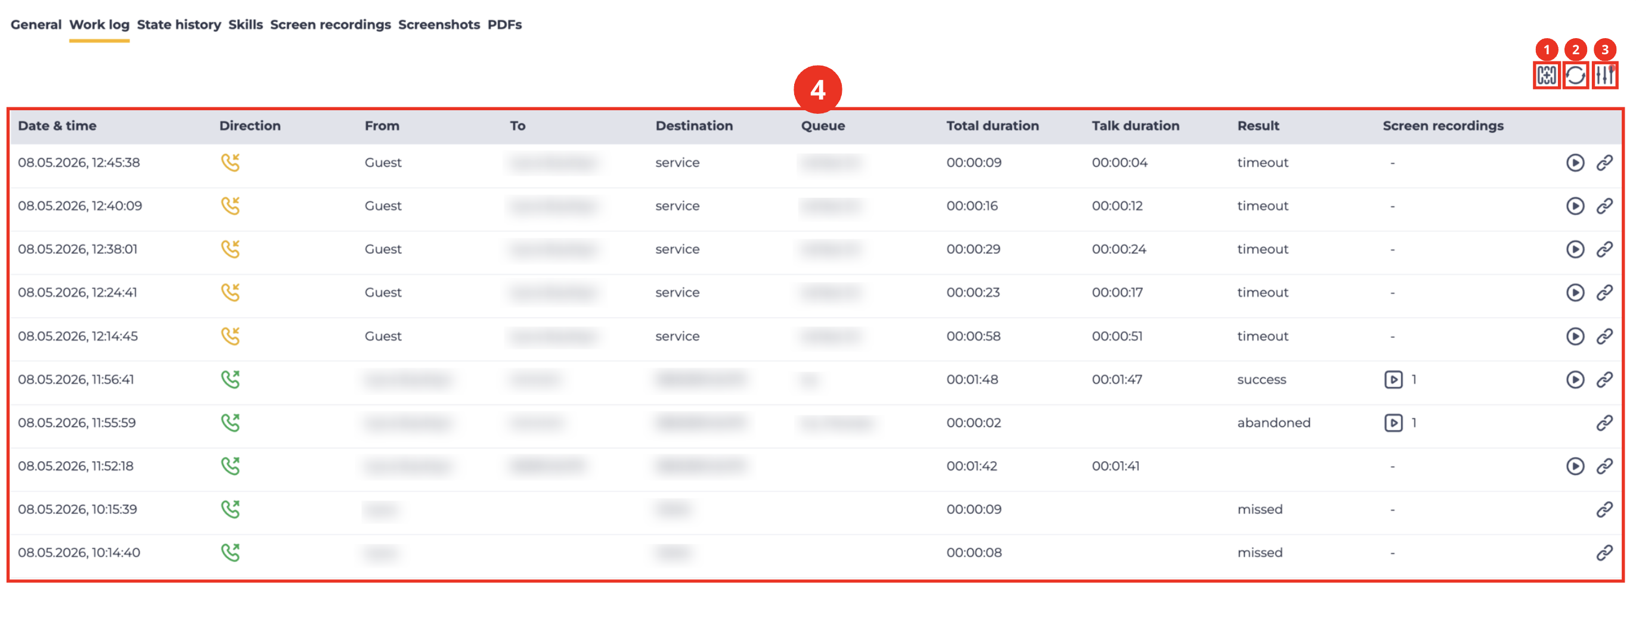Copy link for the 11:56:41 call
Image resolution: width=1636 pixels, height=621 pixels.
tap(1604, 380)
